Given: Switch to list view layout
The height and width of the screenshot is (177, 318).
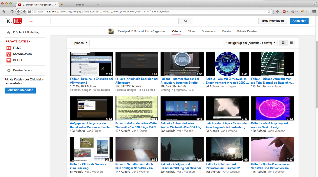Looking at the screenshot, I should pos(291,43).
